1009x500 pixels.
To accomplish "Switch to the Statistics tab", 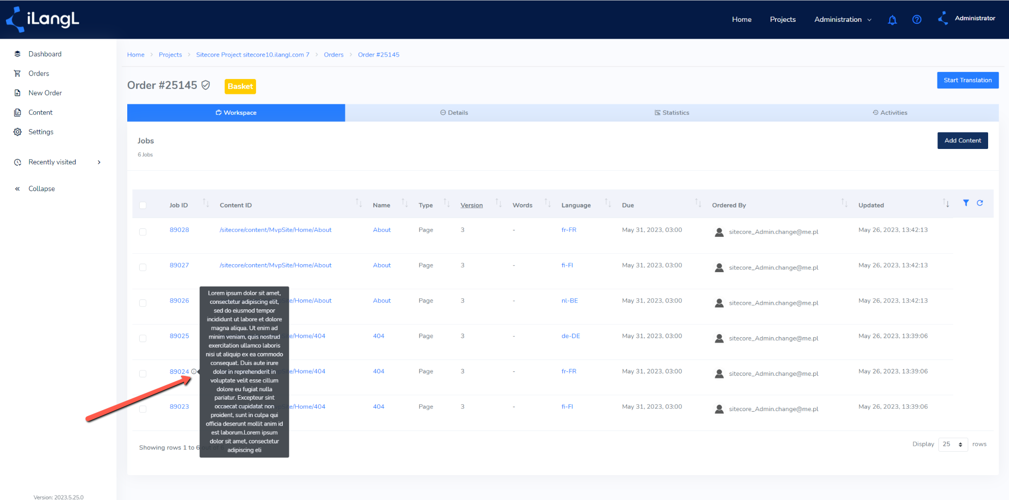I will (x=672, y=113).
